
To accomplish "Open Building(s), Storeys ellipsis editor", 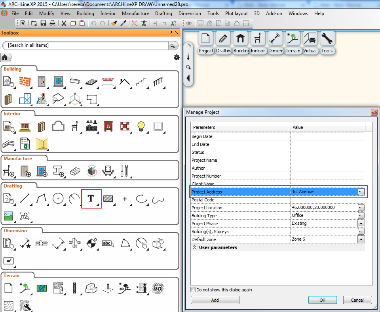I will click(361, 232).
